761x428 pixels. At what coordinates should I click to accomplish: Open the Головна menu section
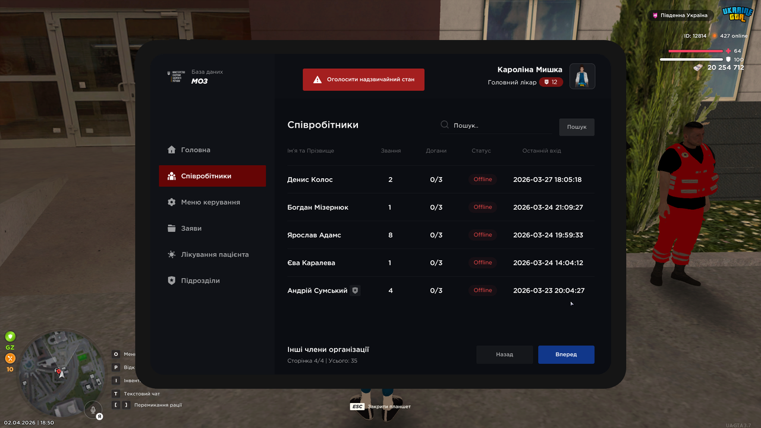pyautogui.click(x=212, y=150)
